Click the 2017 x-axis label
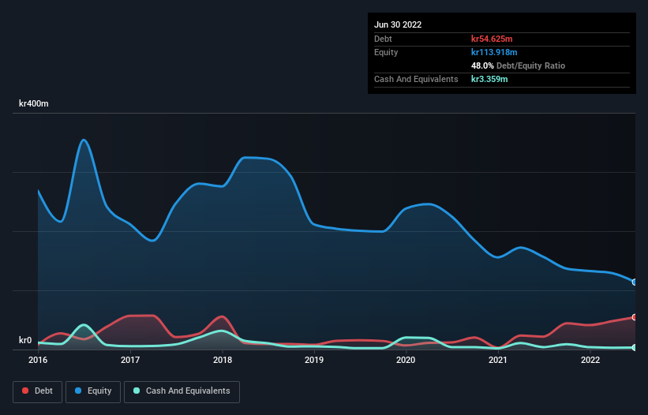This screenshot has width=648, height=415. pos(130,360)
